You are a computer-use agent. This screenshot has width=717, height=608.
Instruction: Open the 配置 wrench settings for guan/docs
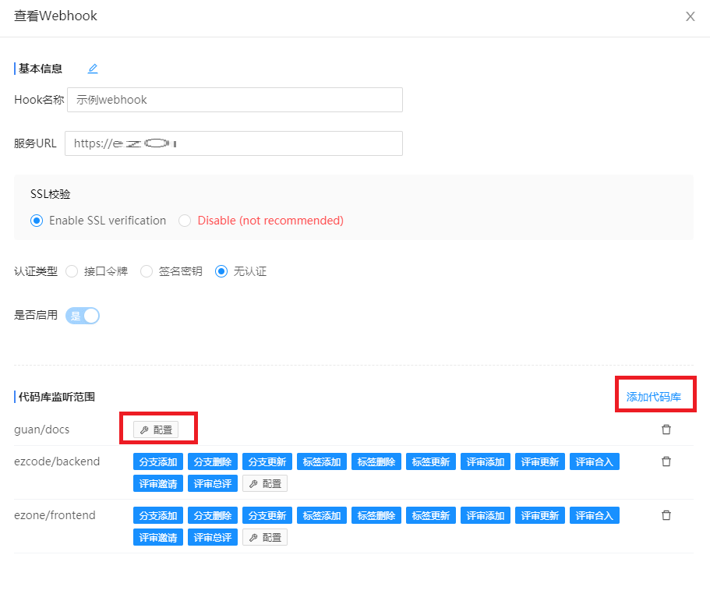[158, 428]
